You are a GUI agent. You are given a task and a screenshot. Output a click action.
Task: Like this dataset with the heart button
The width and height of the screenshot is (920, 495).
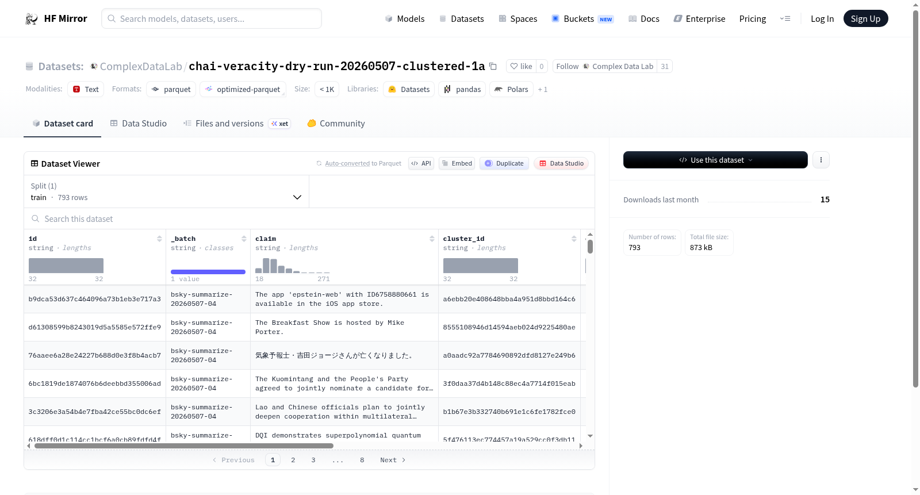pyautogui.click(x=521, y=67)
